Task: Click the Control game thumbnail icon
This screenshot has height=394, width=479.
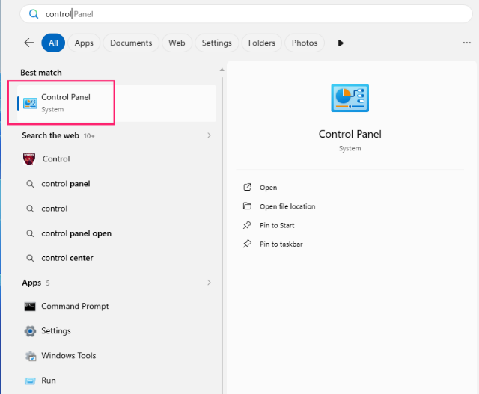Action: (x=29, y=159)
